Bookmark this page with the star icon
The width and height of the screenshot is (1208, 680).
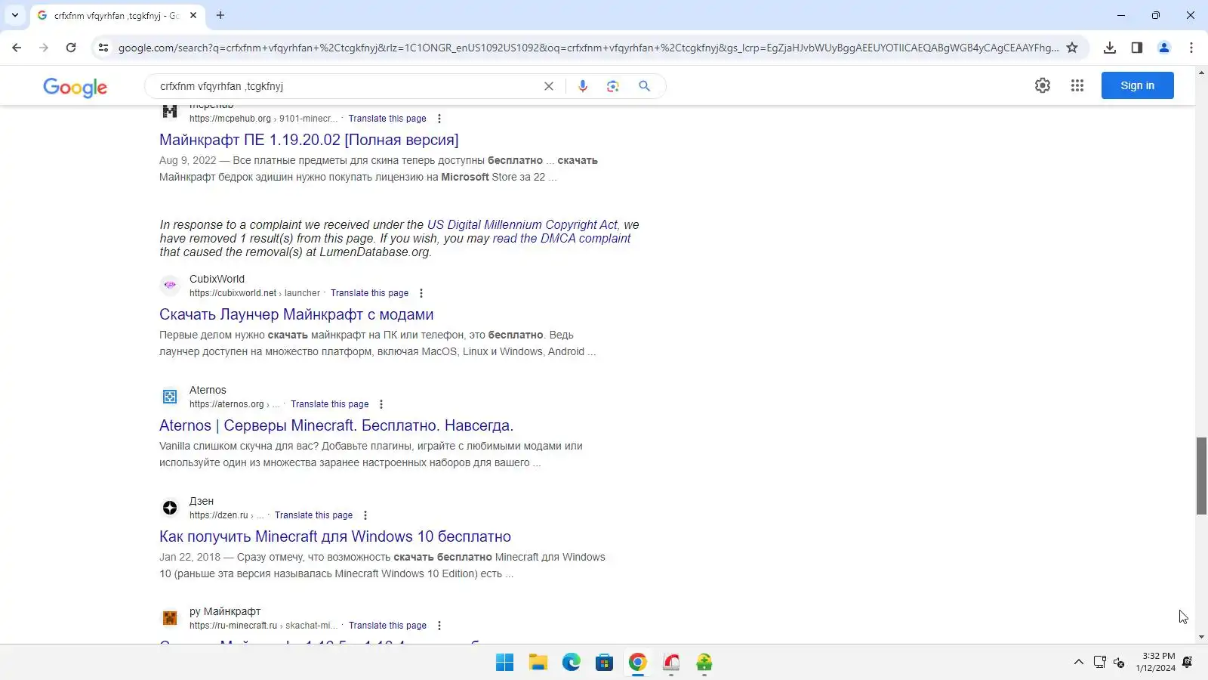tap(1072, 48)
